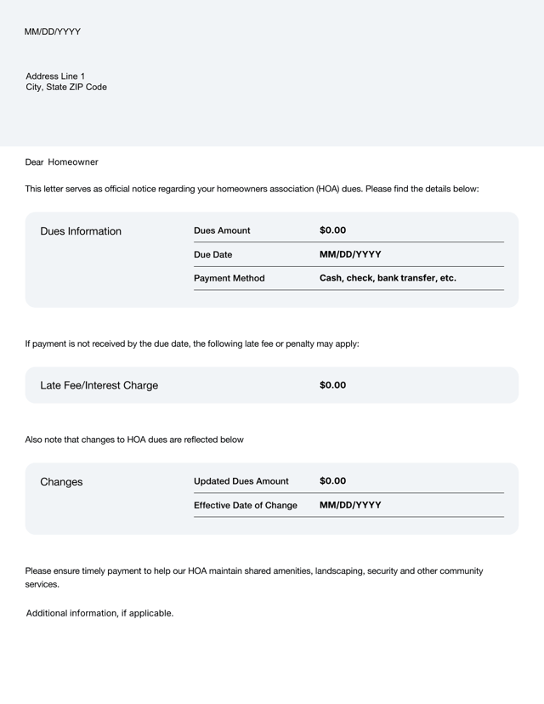The image size is (544, 704).
Task: Edit the Dues Amount $0.00 value
Action: click(333, 230)
